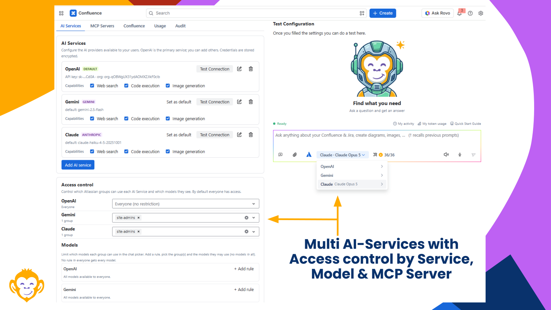
Task: Click the attachment paperclip icon in chat
Action: pyautogui.click(x=295, y=155)
